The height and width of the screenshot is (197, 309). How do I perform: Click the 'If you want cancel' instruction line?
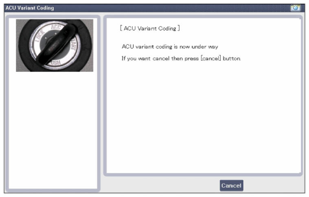(x=181, y=59)
